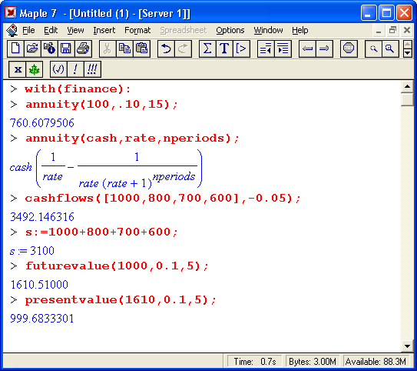
Task: Open the Options menu
Action: point(230,30)
